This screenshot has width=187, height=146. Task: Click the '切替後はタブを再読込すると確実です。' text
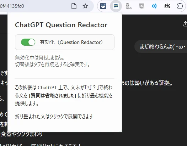coord(53,64)
